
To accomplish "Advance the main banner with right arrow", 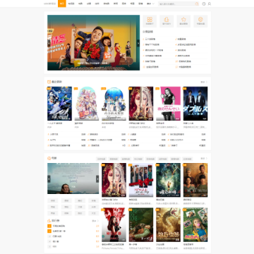I will coord(138,43).
